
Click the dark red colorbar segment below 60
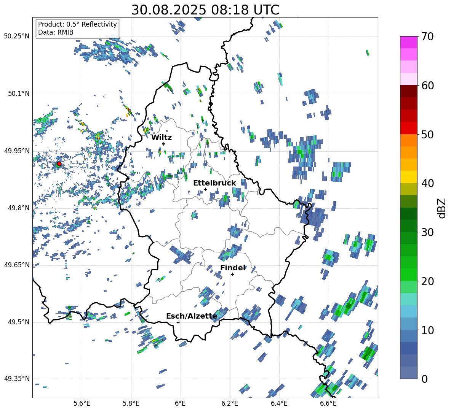pyautogui.click(x=408, y=91)
